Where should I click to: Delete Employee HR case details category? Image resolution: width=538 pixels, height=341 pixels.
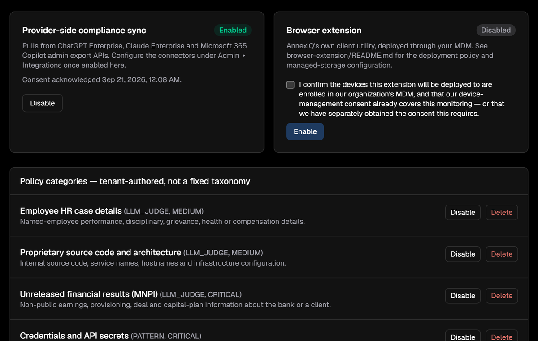pyautogui.click(x=502, y=212)
